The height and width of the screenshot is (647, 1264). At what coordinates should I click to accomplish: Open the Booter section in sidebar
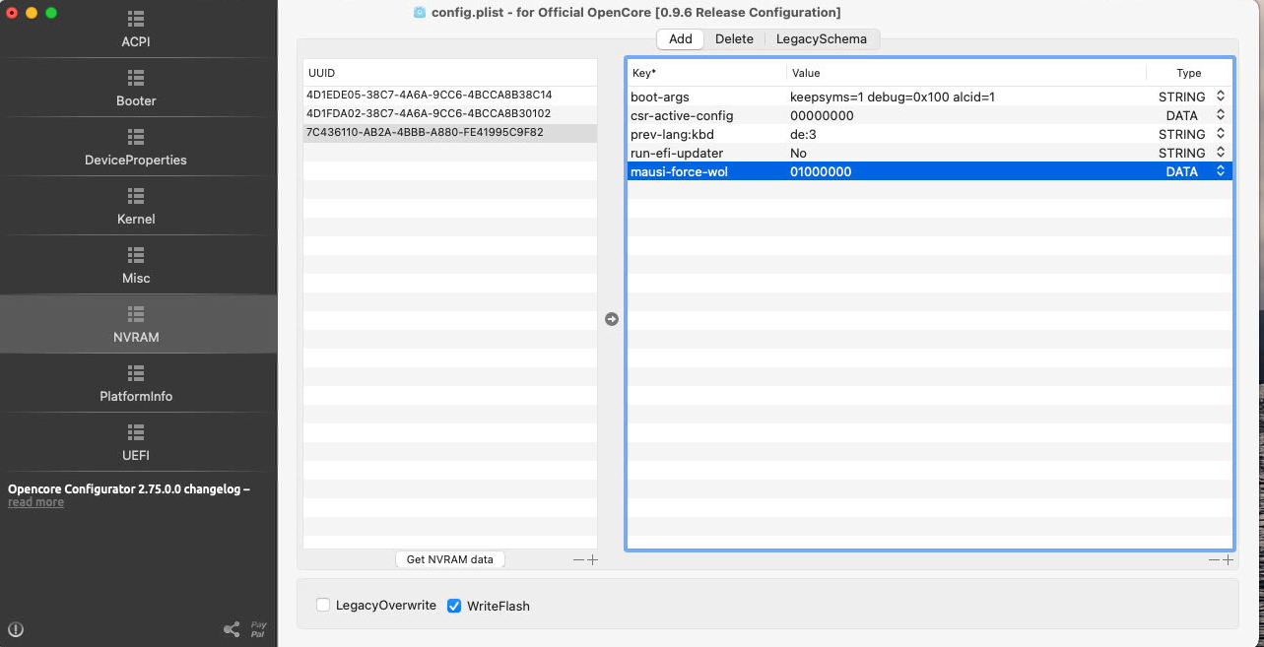136,89
